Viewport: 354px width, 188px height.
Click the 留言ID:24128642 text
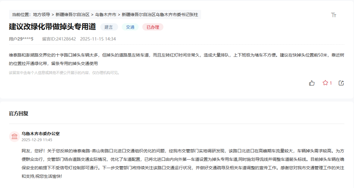pos(59,39)
